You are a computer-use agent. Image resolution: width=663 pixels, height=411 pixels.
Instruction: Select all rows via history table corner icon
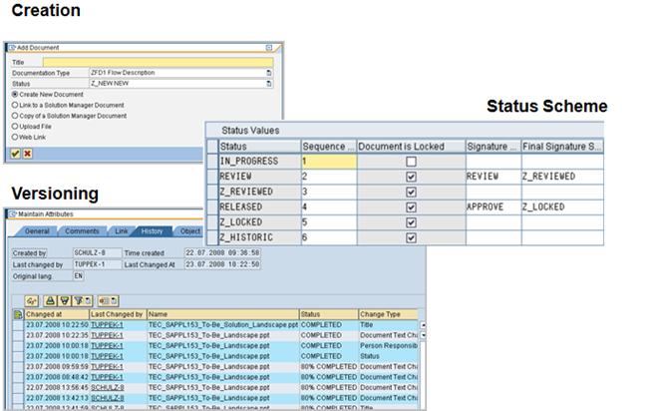(x=18, y=314)
